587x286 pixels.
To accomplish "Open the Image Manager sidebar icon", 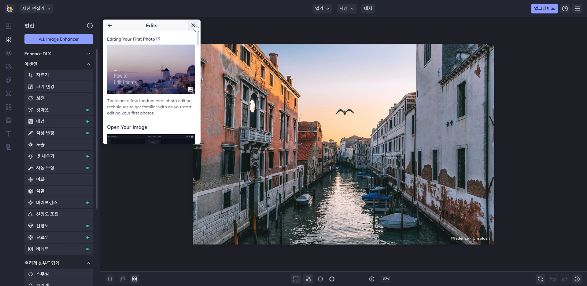I will tap(9, 26).
